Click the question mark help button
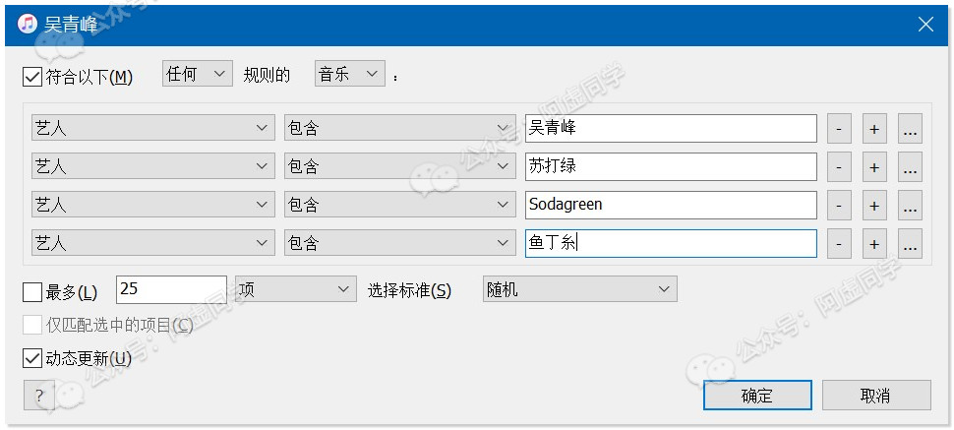The width and height of the screenshot is (954, 430). click(x=39, y=396)
